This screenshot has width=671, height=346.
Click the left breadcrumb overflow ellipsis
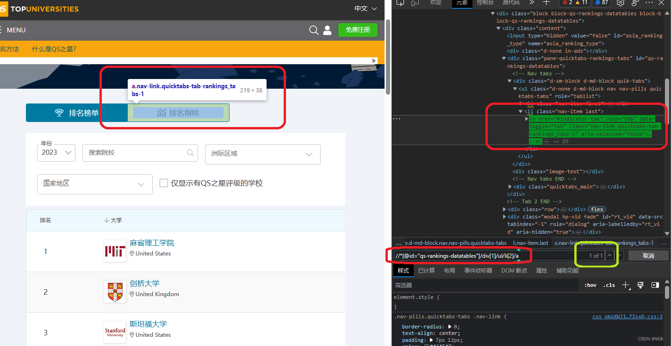pos(398,243)
